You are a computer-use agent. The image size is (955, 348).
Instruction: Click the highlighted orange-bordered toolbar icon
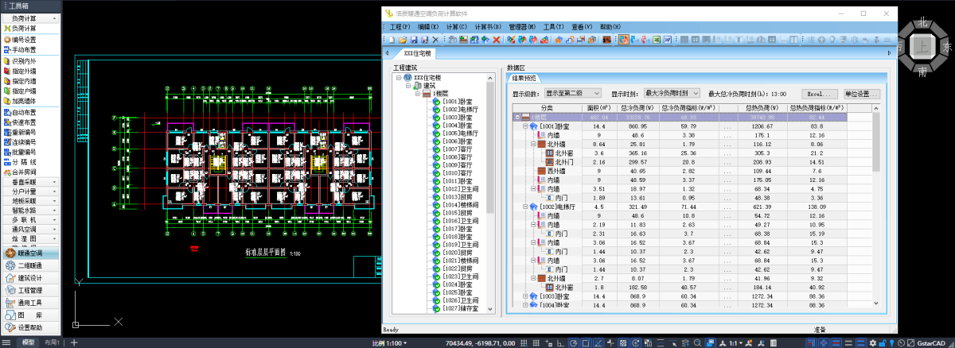[623, 40]
